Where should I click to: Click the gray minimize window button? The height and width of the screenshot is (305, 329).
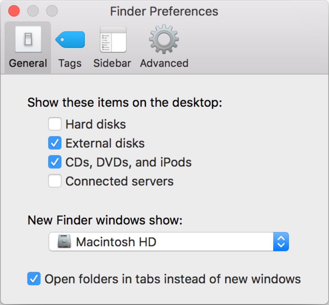(33, 11)
